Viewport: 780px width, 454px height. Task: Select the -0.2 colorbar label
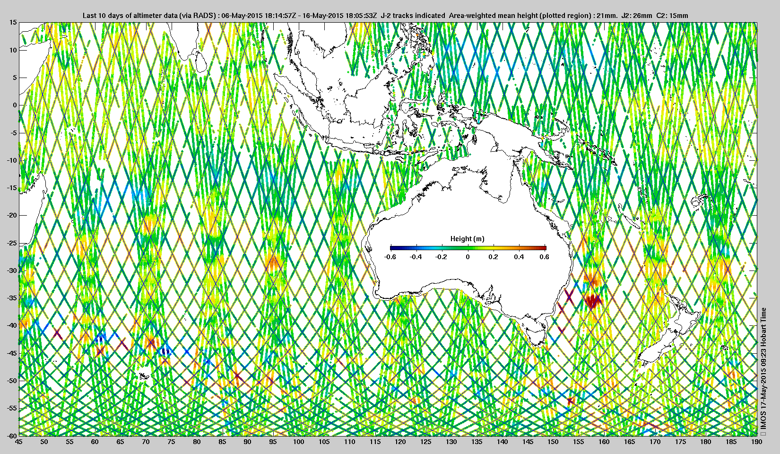pyautogui.click(x=442, y=257)
